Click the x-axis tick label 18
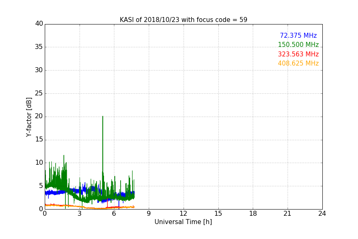 point(253,214)
